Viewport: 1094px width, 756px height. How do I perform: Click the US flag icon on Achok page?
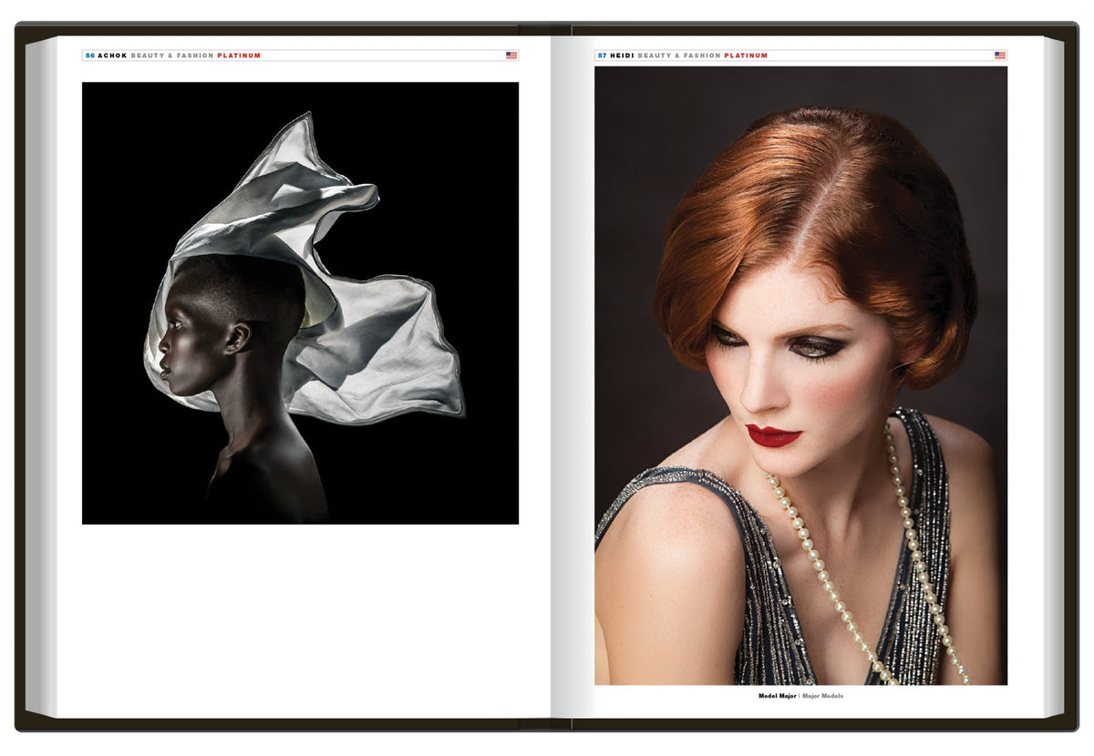[511, 56]
